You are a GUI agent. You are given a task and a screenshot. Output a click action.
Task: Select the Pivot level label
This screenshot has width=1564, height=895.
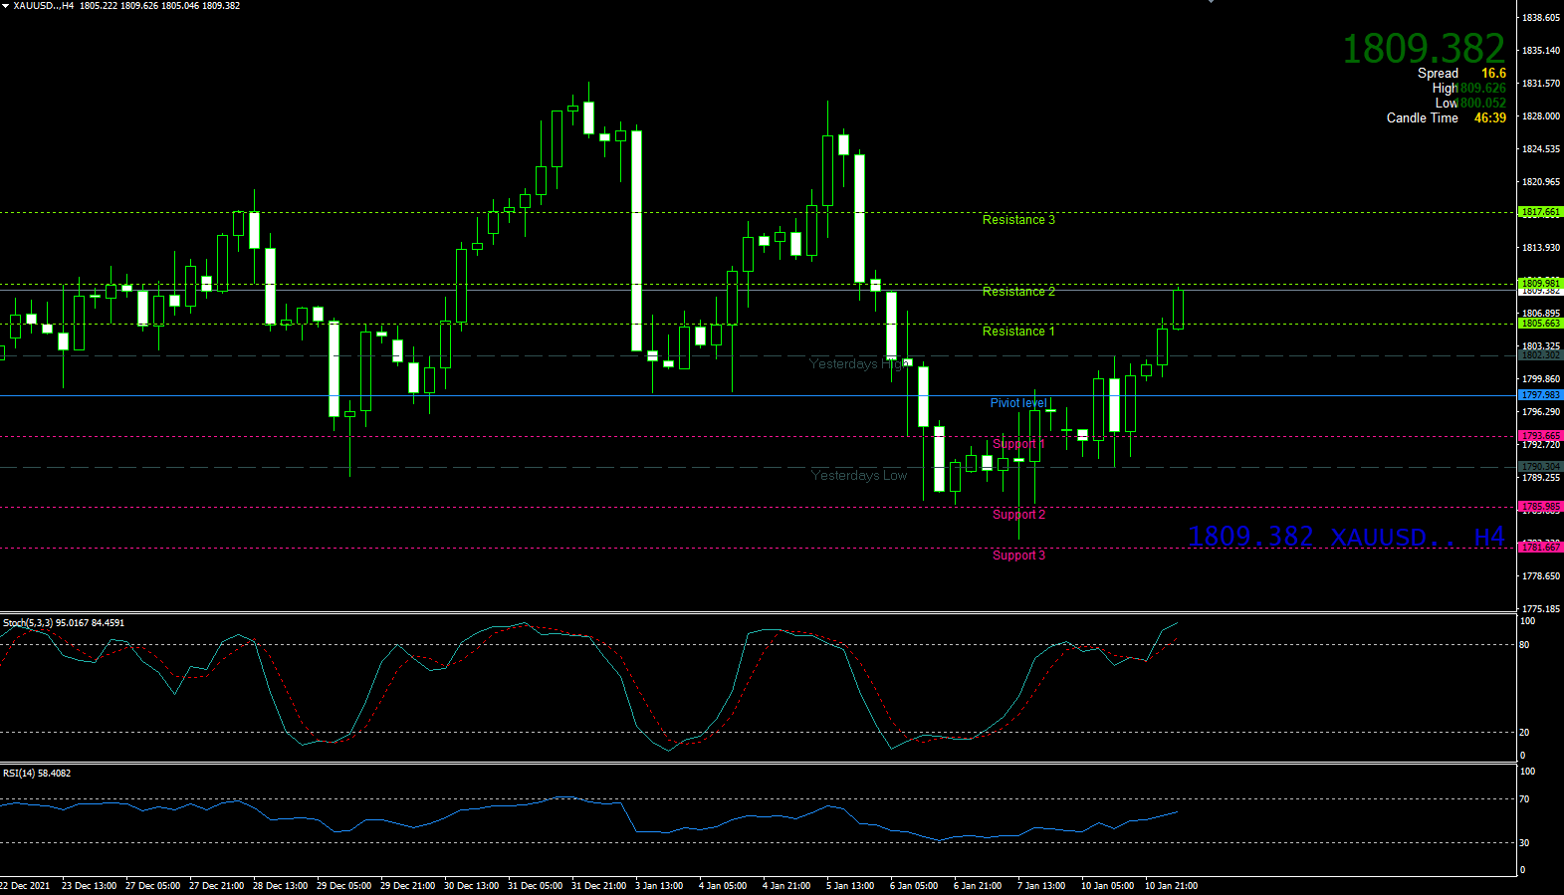[x=1017, y=403]
